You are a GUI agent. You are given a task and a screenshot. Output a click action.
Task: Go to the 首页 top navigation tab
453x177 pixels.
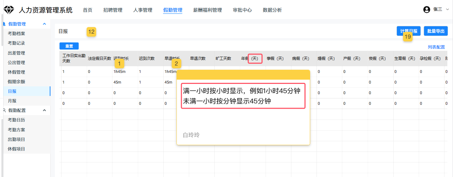tap(88, 10)
